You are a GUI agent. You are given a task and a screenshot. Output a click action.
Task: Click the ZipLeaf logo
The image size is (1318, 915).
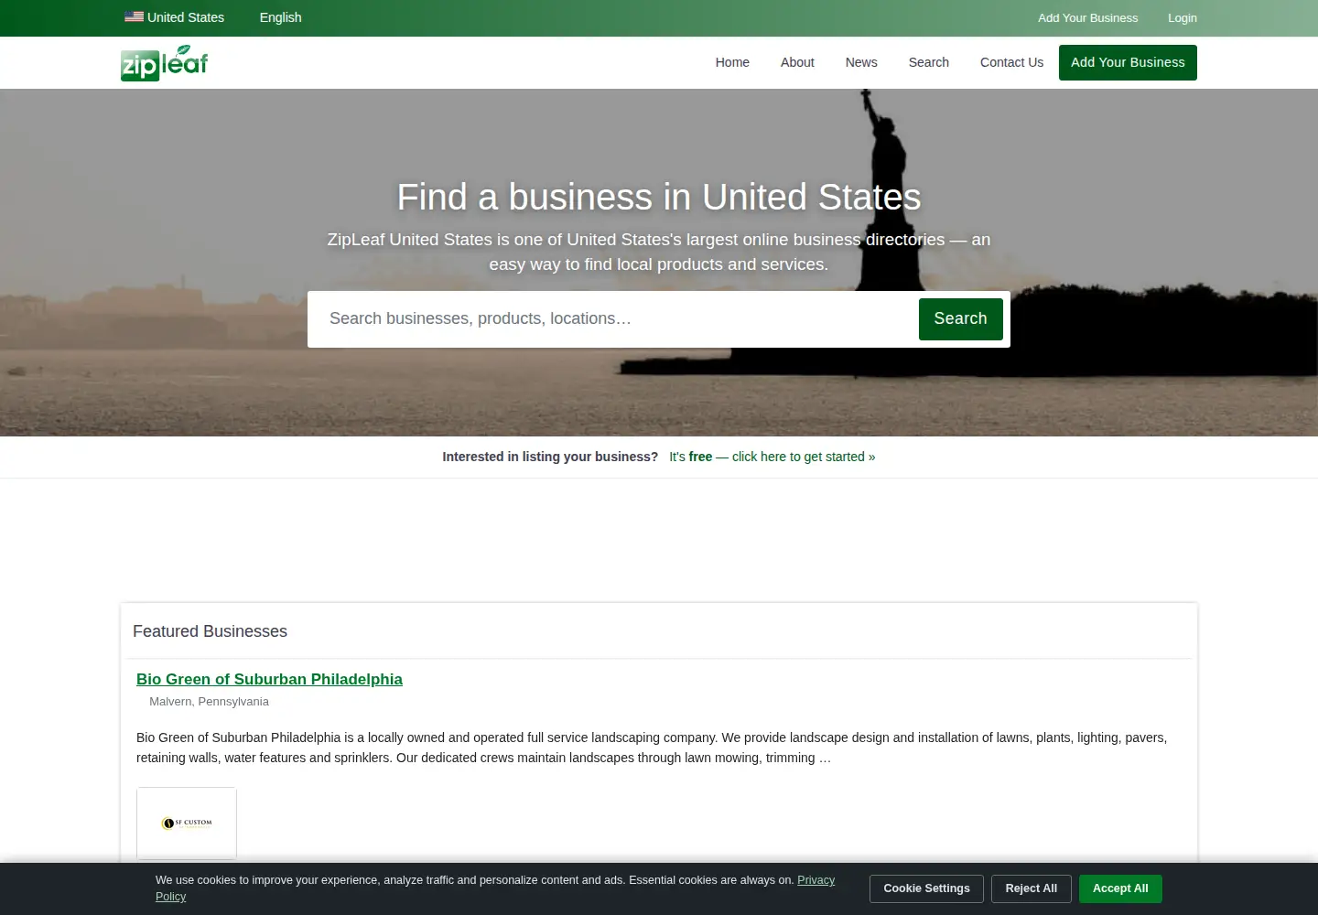pyautogui.click(x=165, y=62)
